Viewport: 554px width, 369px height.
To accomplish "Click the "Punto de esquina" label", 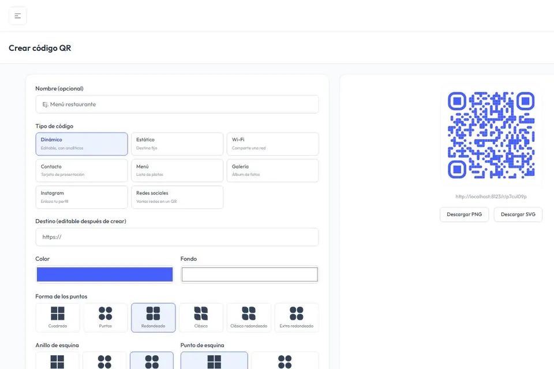I will coord(202,345).
